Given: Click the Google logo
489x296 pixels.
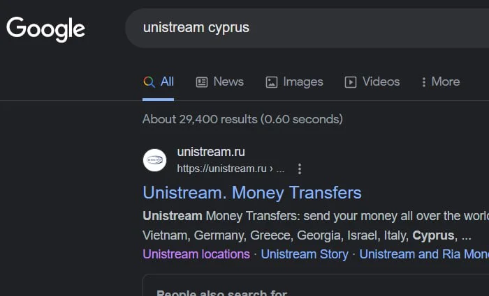Looking at the screenshot, I should click(45, 29).
